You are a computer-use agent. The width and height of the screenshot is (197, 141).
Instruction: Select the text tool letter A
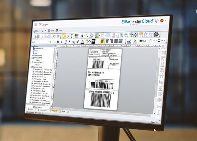pos(82,35)
